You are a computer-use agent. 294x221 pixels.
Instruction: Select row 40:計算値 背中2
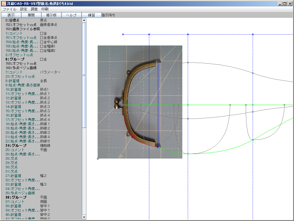(28, 215)
